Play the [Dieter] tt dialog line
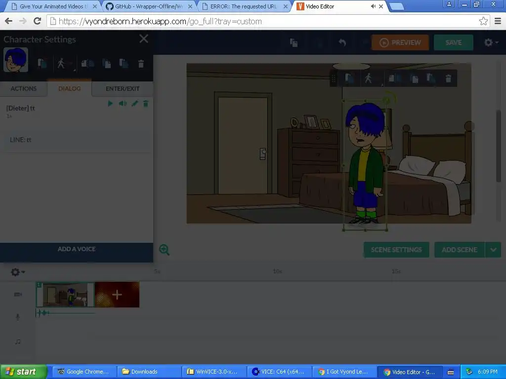 coord(110,104)
